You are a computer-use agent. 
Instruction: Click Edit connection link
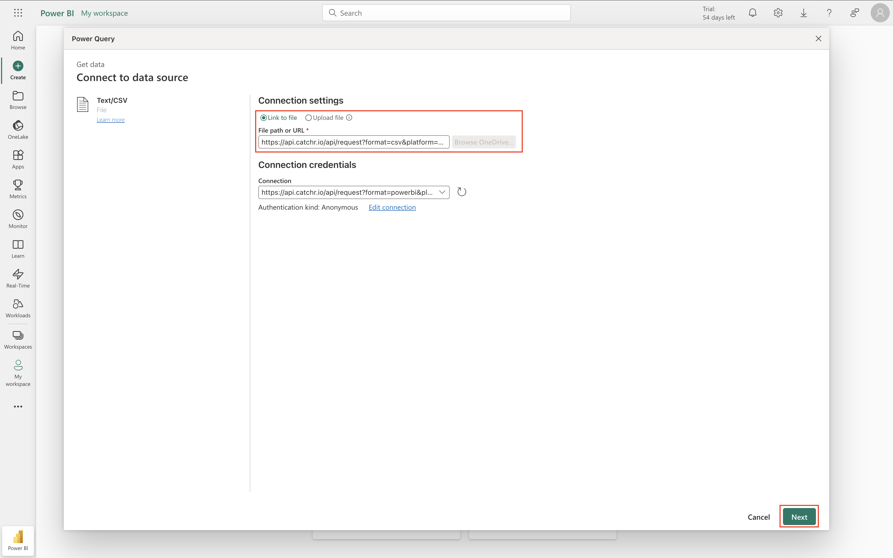392,208
